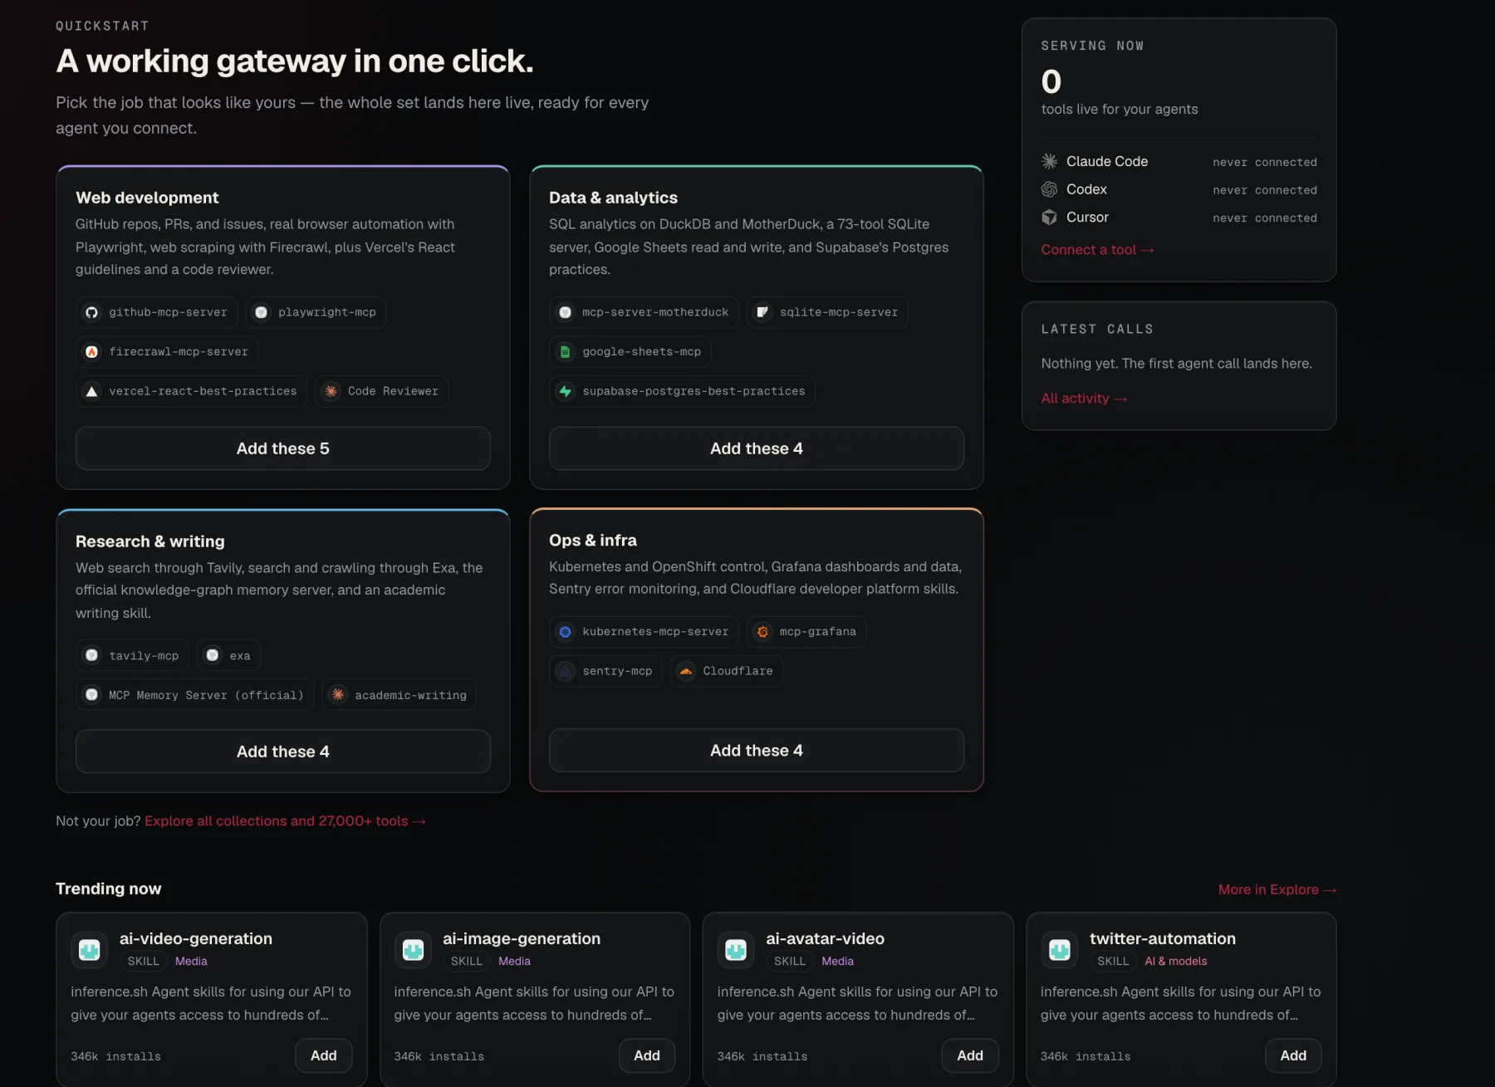Click the Supabase lightning bolt icon
This screenshot has width=1495, height=1087.
point(566,391)
